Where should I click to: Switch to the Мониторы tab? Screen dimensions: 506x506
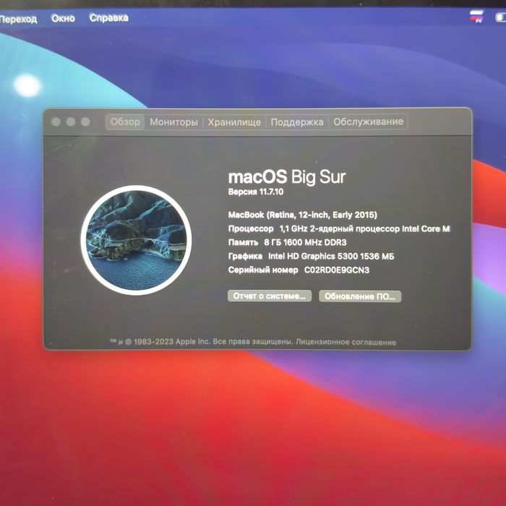173,122
